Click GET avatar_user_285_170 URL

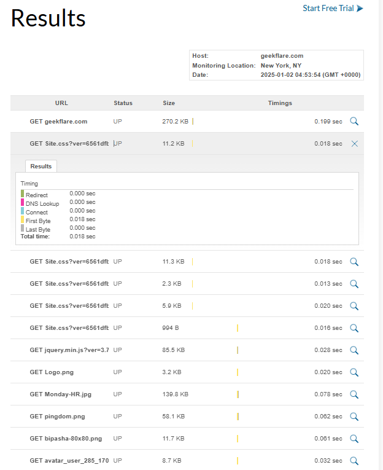tap(69, 461)
